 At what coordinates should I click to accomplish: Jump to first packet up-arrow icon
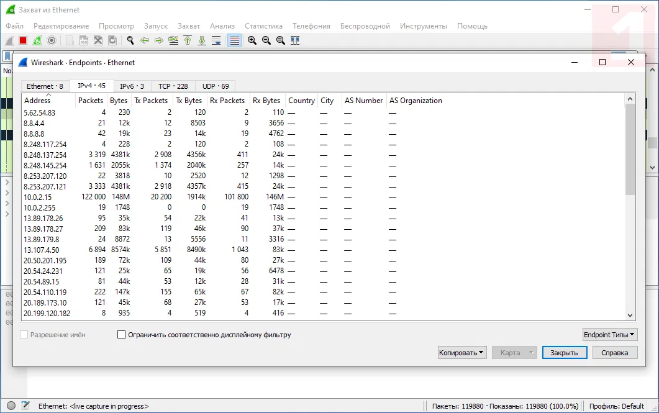click(x=188, y=40)
